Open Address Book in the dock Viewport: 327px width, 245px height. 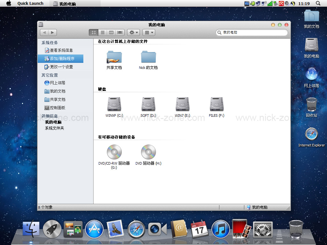pyautogui.click(x=179, y=229)
